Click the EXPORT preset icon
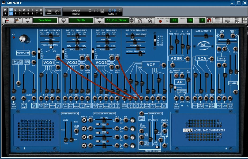Viewport: 248px width, 159px height. (x=150, y=21)
